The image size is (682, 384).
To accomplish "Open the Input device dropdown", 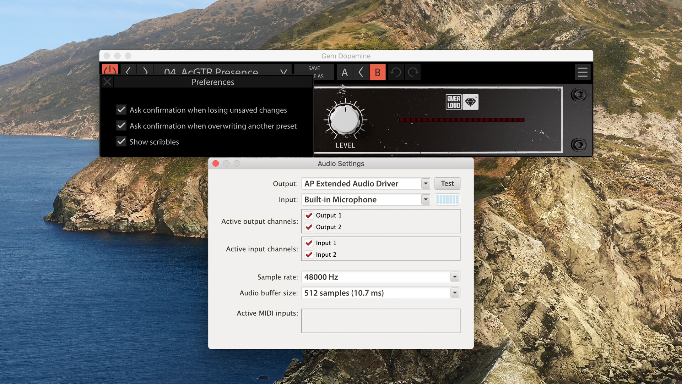I will pos(425,199).
